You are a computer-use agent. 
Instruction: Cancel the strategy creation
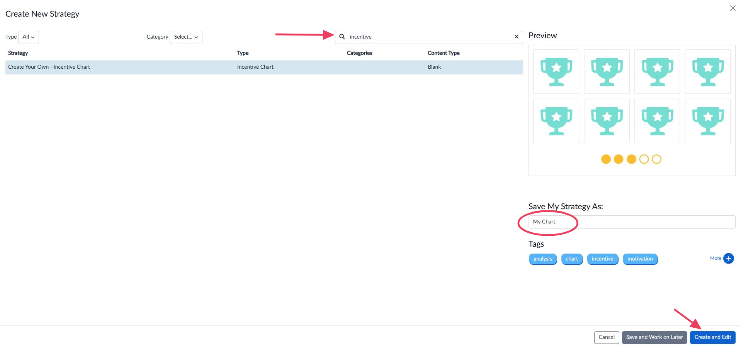coord(606,337)
